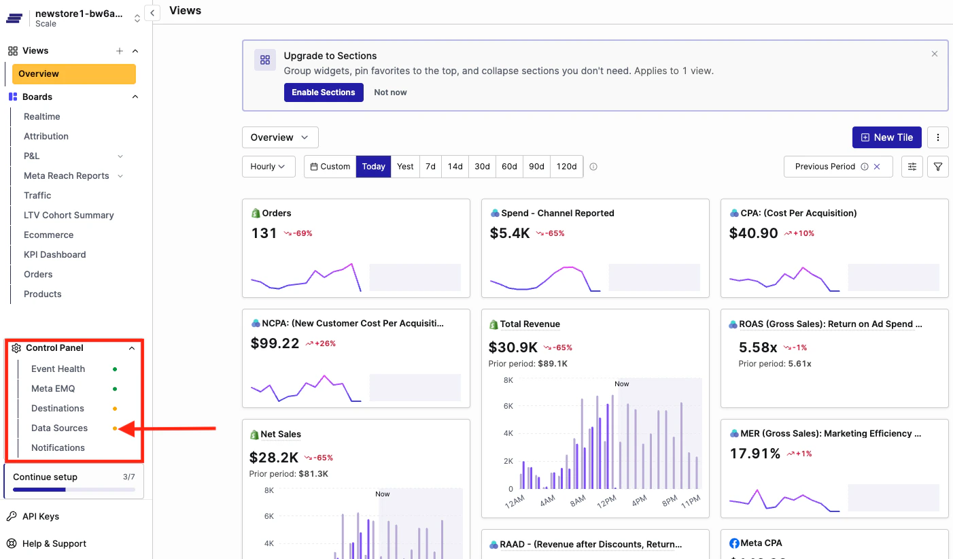Image resolution: width=953 pixels, height=559 pixels.
Task: Click the New Tile button
Action: pyautogui.click(x=887, y=137)
